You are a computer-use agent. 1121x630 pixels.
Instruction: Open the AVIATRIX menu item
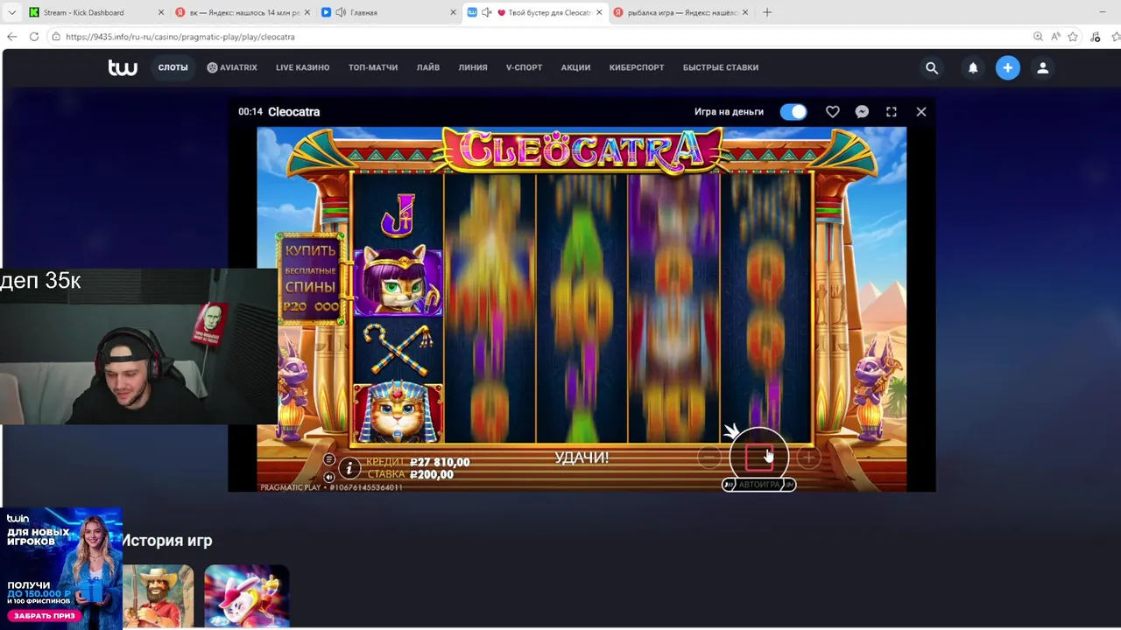tap(232, 67)
